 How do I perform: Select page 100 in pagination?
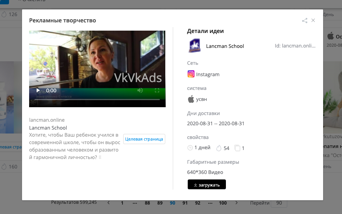pos(223,203)
